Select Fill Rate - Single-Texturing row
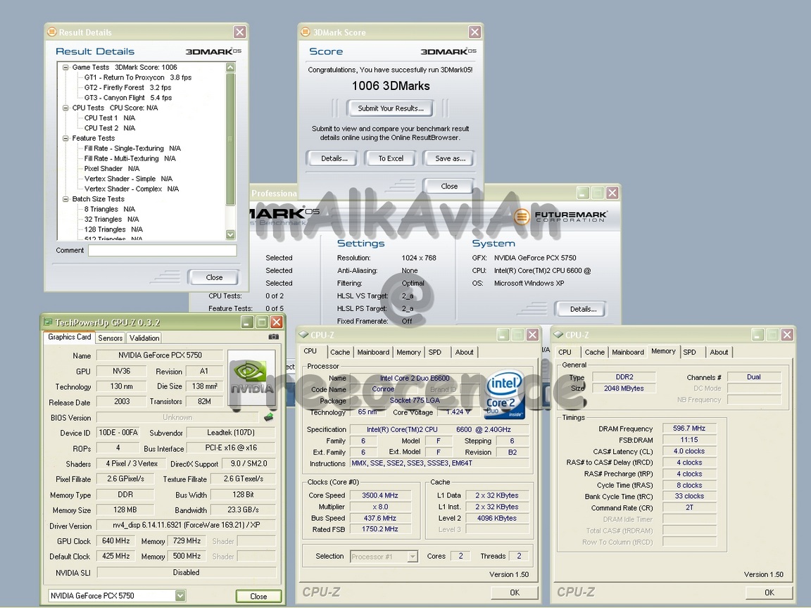 coord(132,148)
